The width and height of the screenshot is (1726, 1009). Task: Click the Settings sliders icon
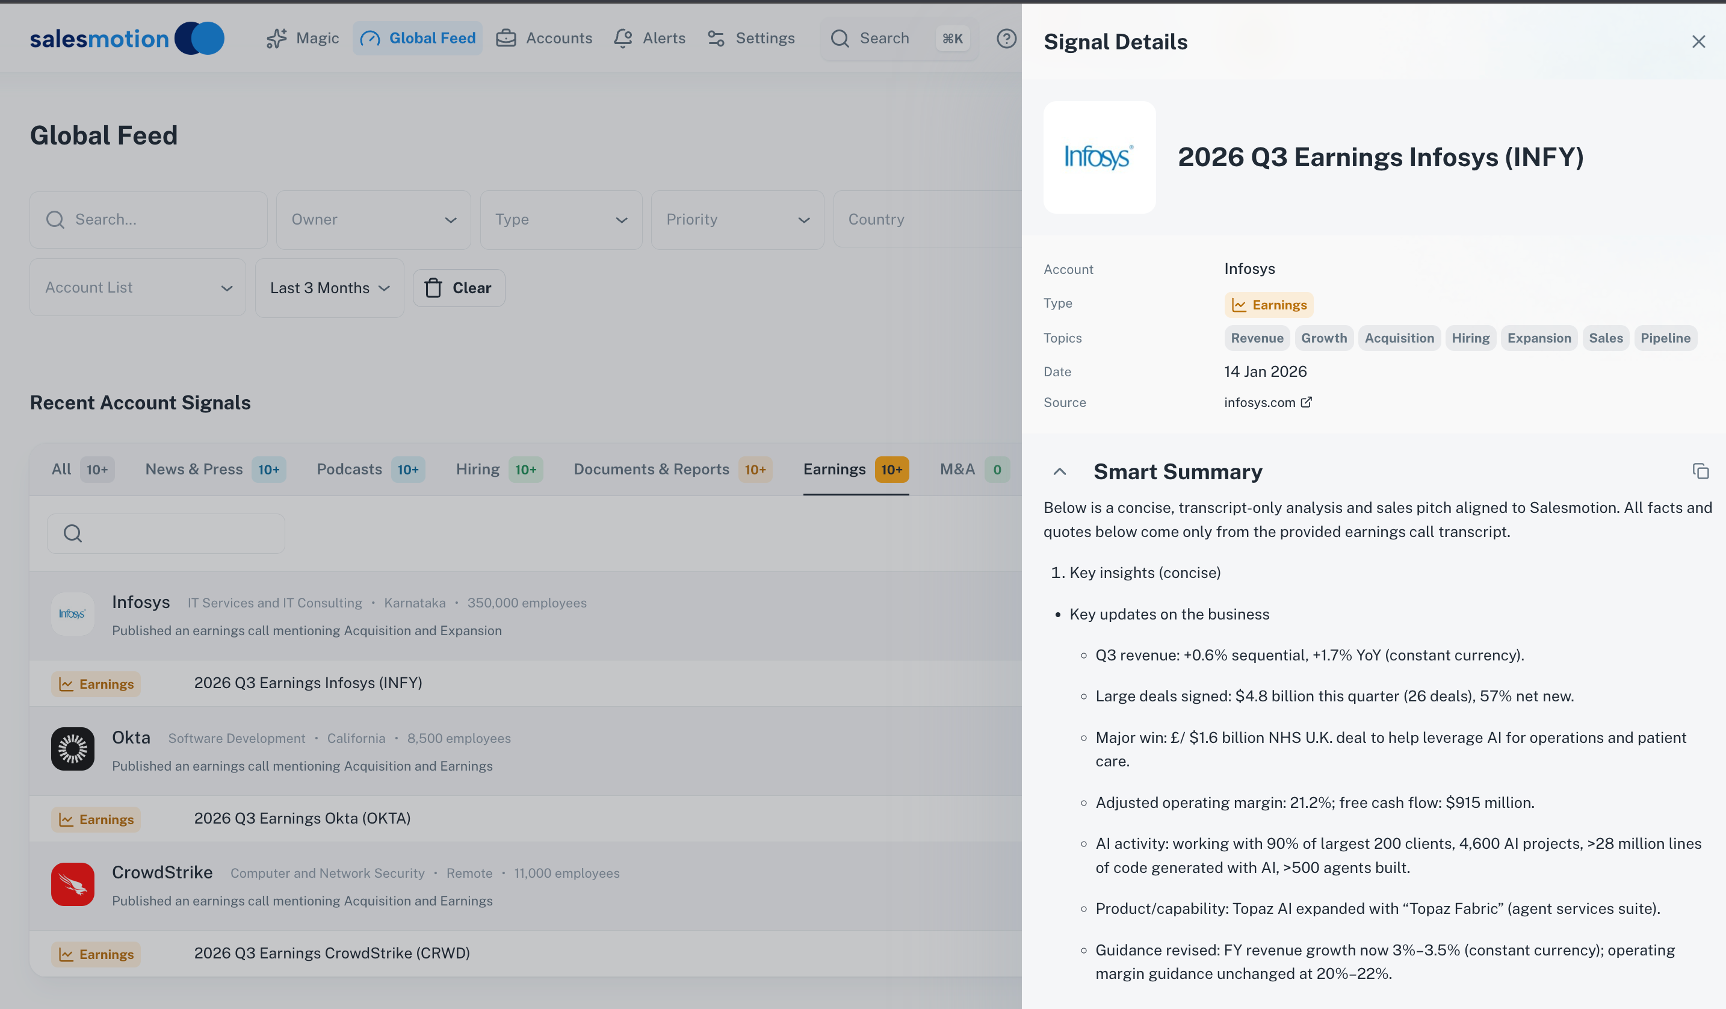click(x=716, y=39)
